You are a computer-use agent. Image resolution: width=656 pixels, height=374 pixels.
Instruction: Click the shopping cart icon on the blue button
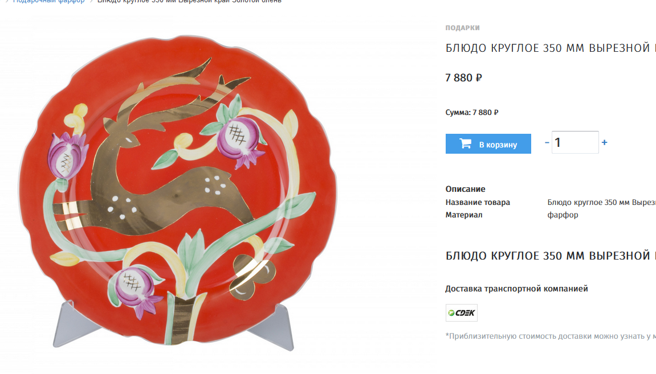pos(465,143)
